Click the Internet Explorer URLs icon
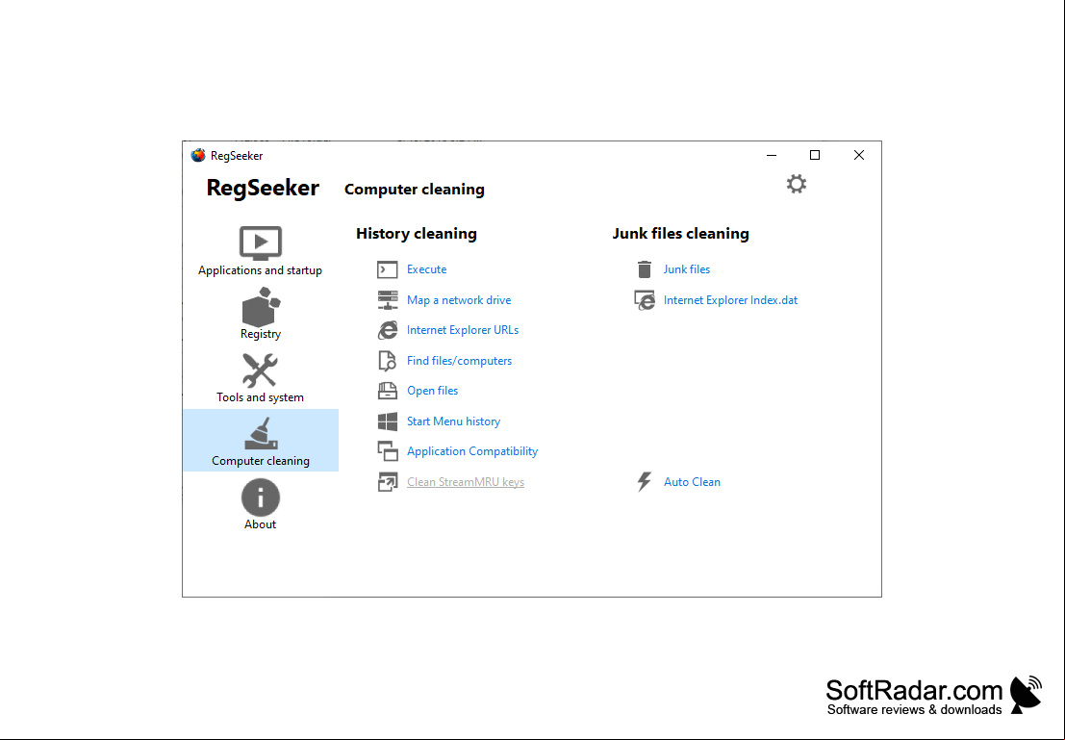This screenshot has width=1065, height=740. click(387, 330)
